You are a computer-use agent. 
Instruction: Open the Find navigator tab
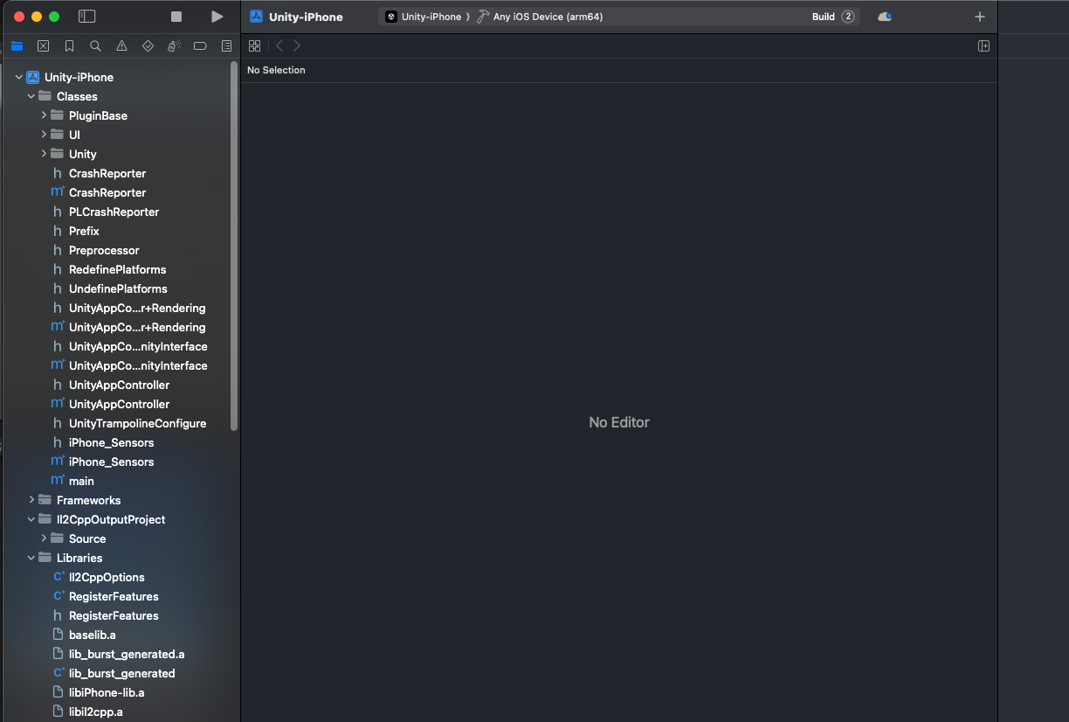(x=95, y=46)
